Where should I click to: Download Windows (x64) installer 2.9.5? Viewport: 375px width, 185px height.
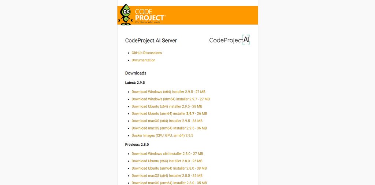[x=168, y=92]
